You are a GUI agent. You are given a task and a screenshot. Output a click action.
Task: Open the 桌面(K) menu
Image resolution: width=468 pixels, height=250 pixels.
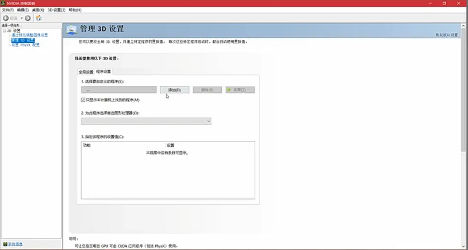click(38, 10)
